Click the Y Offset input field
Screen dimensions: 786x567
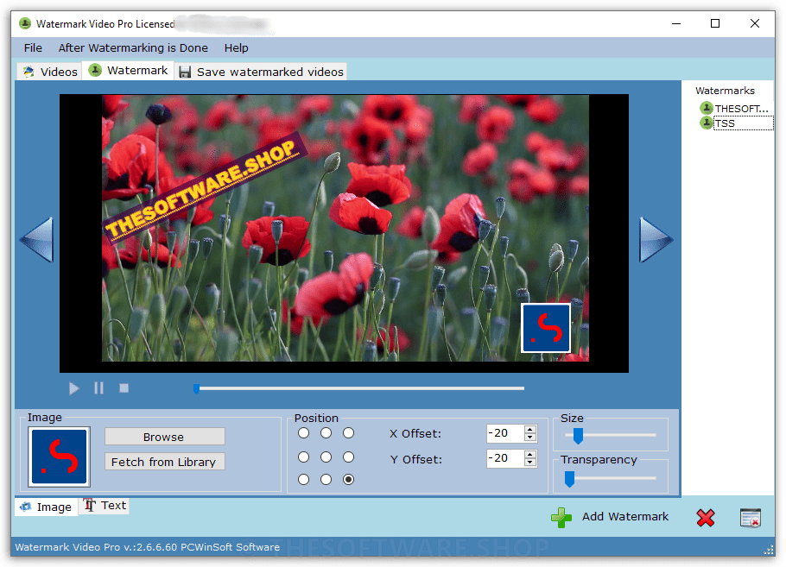505,458
